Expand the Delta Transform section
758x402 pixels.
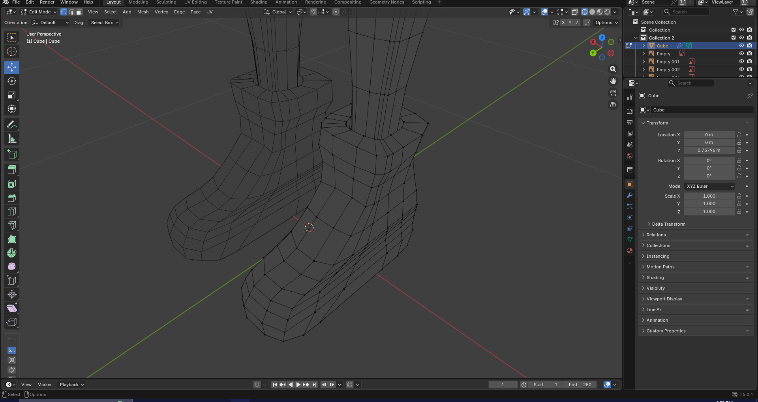coord(668,224)
